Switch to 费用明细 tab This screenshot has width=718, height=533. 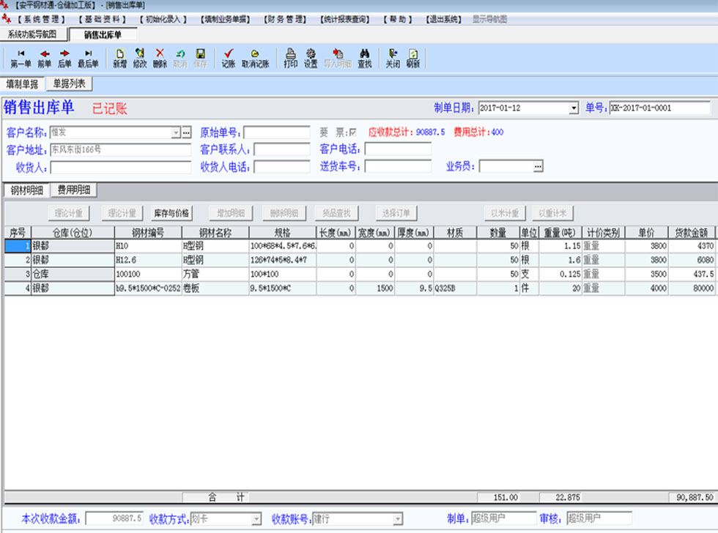74,190
